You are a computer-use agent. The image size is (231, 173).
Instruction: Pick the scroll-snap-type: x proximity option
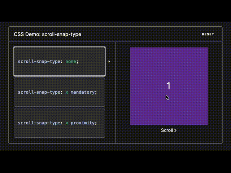point(59,123)
